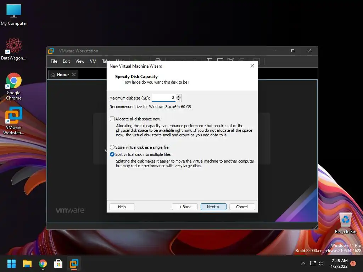This screenshot has height=272, width=363.
Task: Open the Windows Start menu
Action: pos(11,263)
